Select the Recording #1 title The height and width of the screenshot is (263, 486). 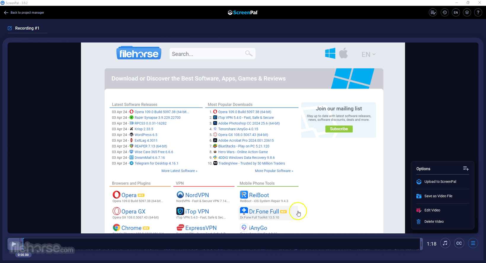27,28
